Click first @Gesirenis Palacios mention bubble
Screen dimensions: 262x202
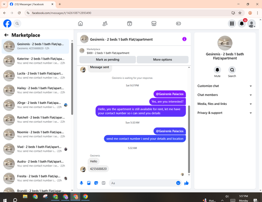point(170,94)
